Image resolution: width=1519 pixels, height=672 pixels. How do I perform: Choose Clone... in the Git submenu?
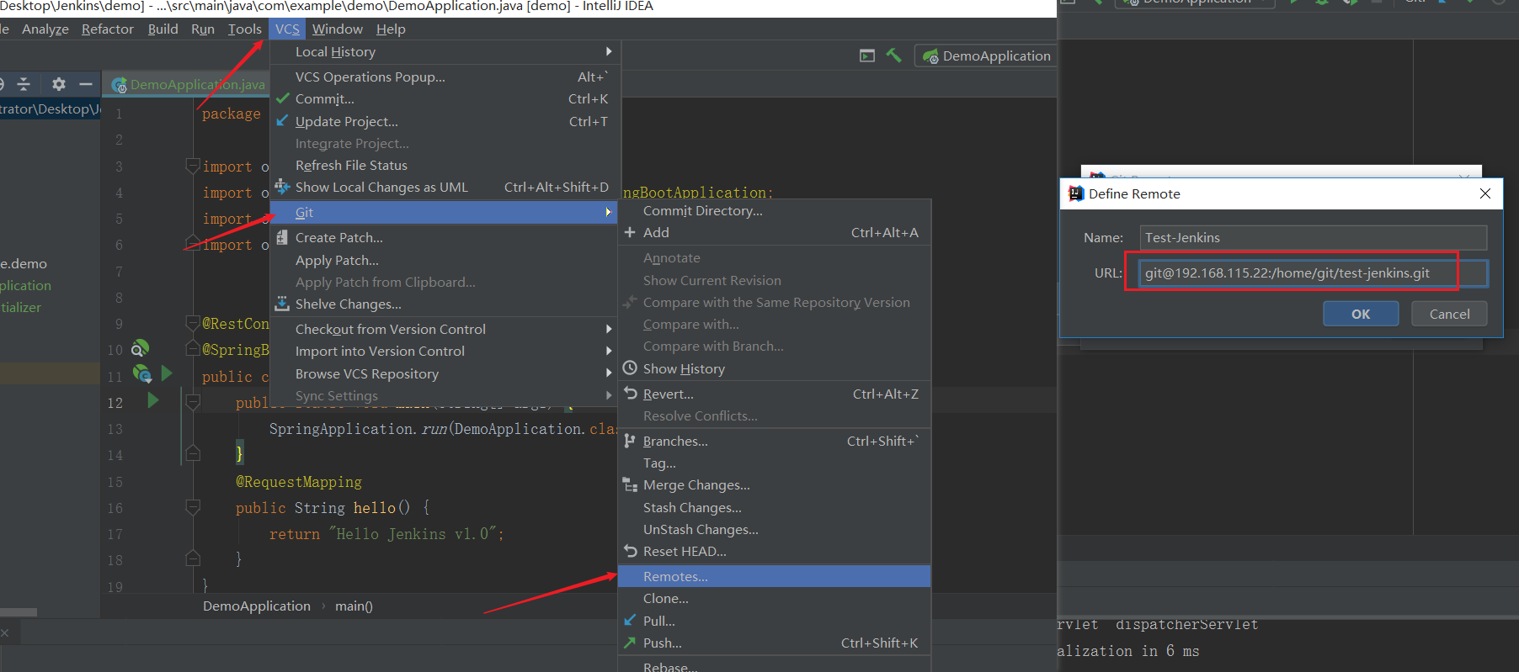(775, 599)
